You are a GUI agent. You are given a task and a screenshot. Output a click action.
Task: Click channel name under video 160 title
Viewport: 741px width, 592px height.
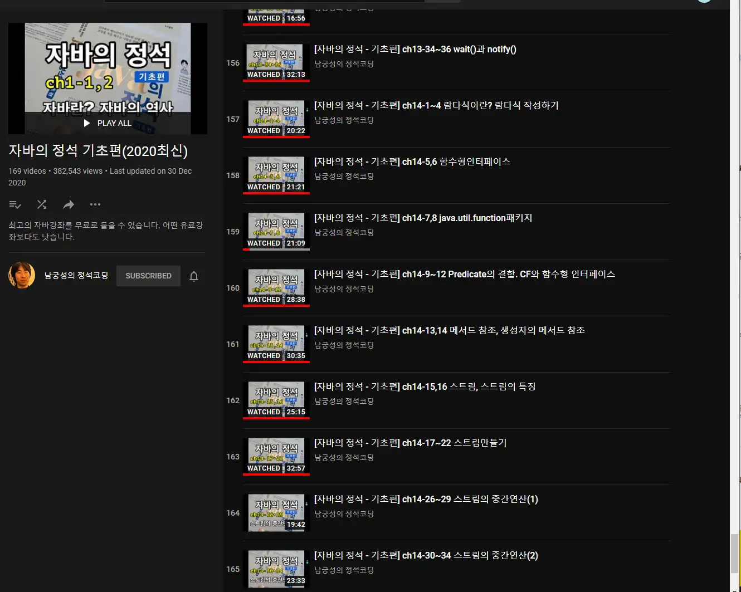pos(344,289)
